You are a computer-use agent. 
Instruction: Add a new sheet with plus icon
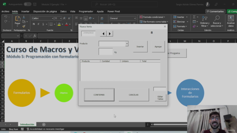tap(44, 125)
